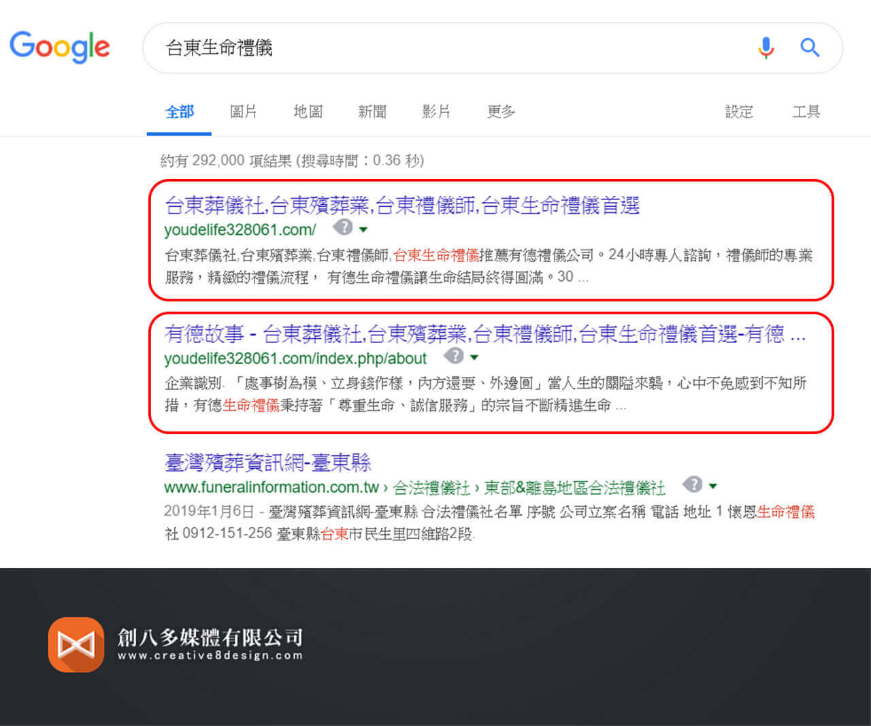Click the microphone voice search icon
This screenshot has width=871, height=726.
766,48
